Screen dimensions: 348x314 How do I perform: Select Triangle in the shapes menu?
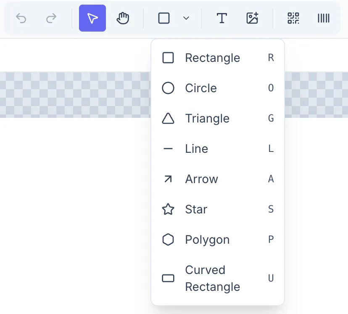(x=218, y=118)
